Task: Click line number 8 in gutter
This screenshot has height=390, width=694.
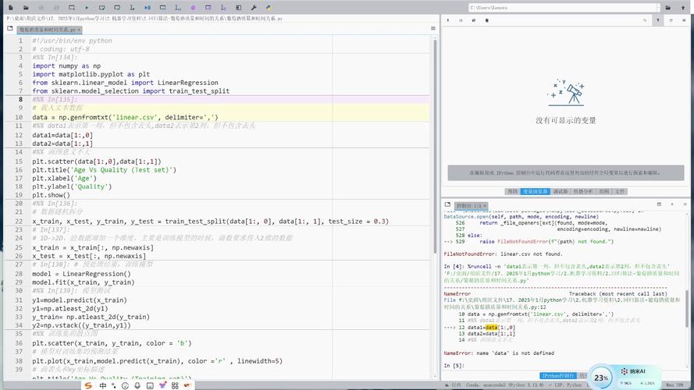Action: point(20,99)
